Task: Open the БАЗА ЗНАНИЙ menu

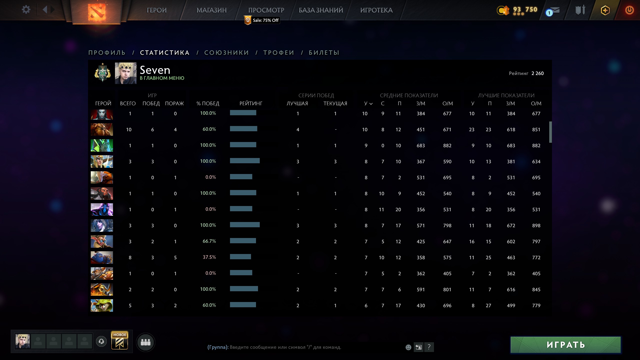Action: (x=321, y=10)
